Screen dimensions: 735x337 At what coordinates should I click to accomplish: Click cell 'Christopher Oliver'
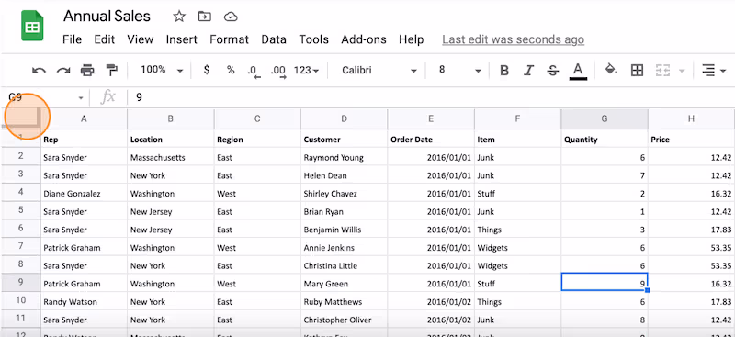click(344, 320)
